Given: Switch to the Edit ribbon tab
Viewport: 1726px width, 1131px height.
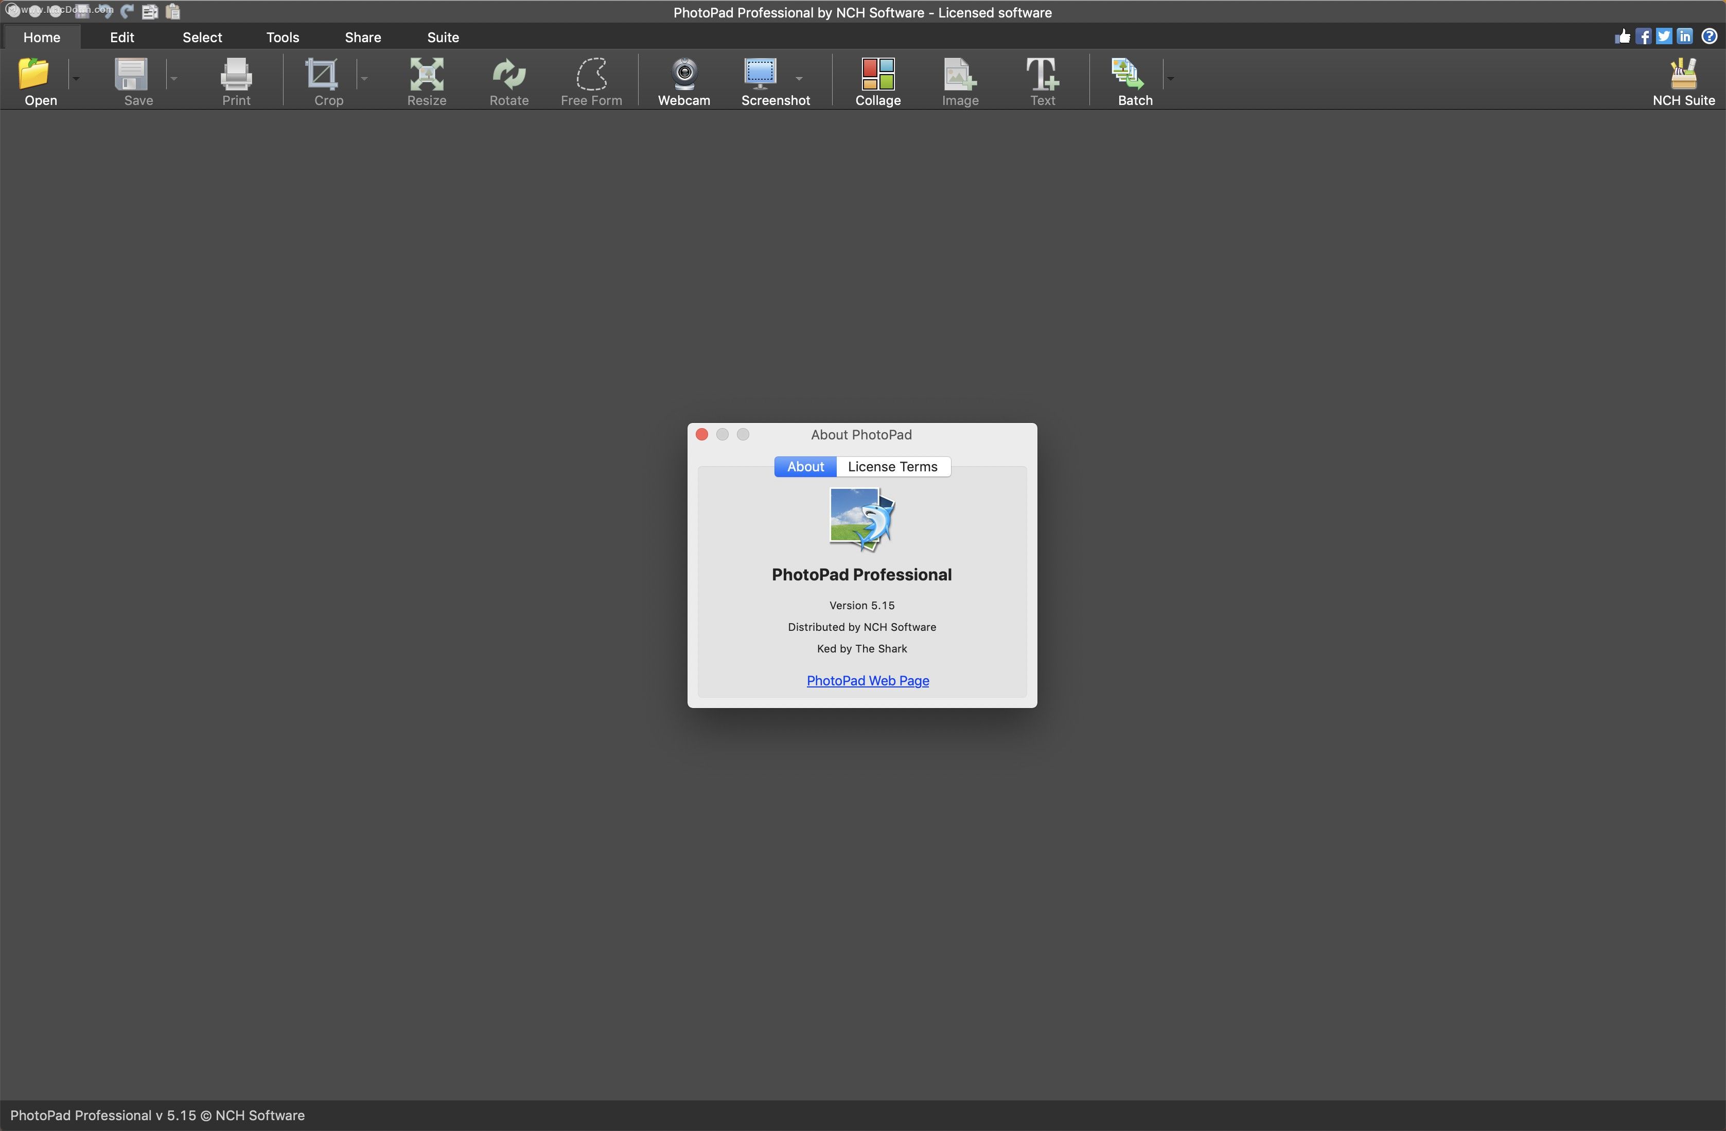Looking at the screenshot, I should pyautogui.click(x=122, y=37).
